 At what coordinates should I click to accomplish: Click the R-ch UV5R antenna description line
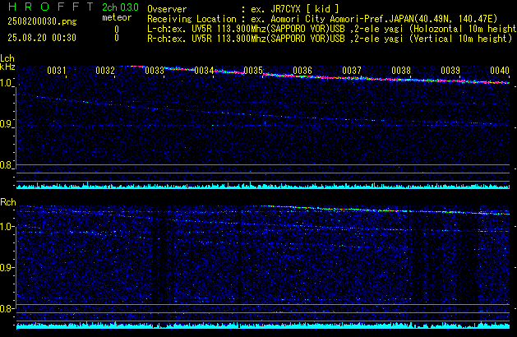click(330, 39)
